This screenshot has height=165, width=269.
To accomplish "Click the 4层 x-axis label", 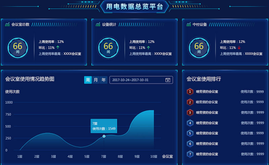I will coord(70,157).
